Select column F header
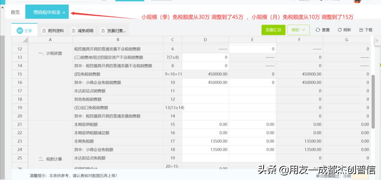Viewport: 381px width, 180px height. 300,40
